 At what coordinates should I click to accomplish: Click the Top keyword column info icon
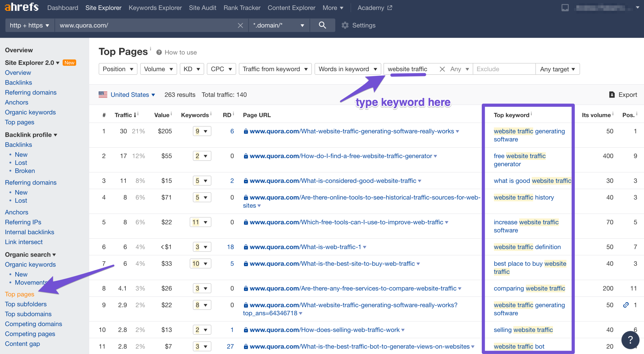point(531,114)
